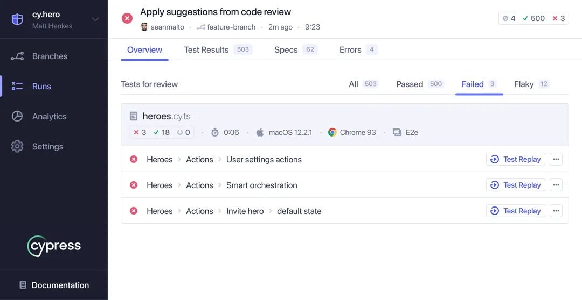This screenshot has width=582, height=300.
Task: Open more options for User settings actions
Action: click(556, 160)
